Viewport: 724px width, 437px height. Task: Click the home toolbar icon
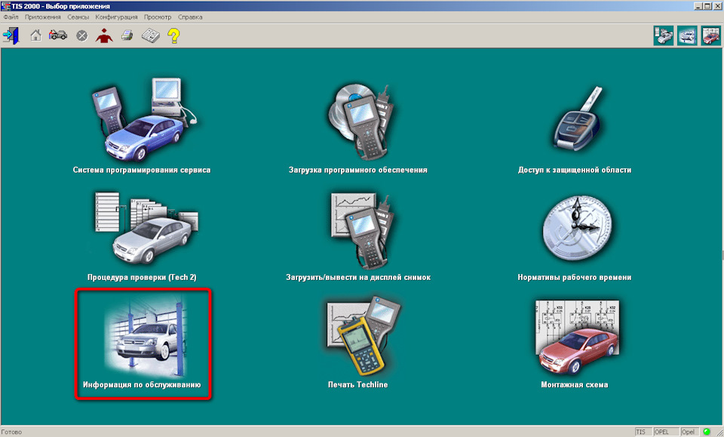click(x=35, y=35)
